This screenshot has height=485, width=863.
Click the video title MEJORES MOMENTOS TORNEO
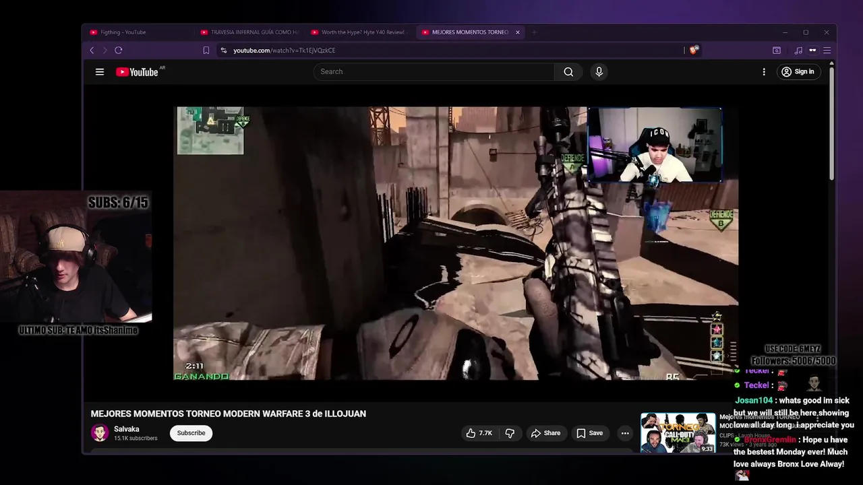tap(229, 414)
